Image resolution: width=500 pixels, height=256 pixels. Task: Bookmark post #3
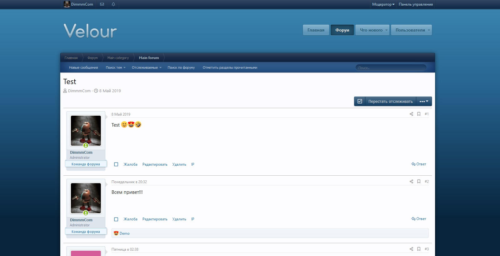point(419,249)
